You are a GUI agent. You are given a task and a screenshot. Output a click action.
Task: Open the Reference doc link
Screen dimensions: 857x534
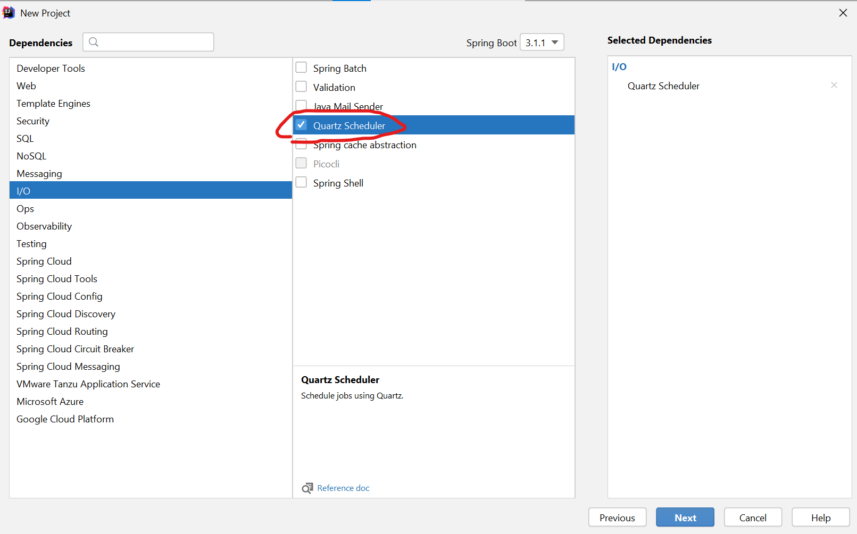(x=343, y=488)
